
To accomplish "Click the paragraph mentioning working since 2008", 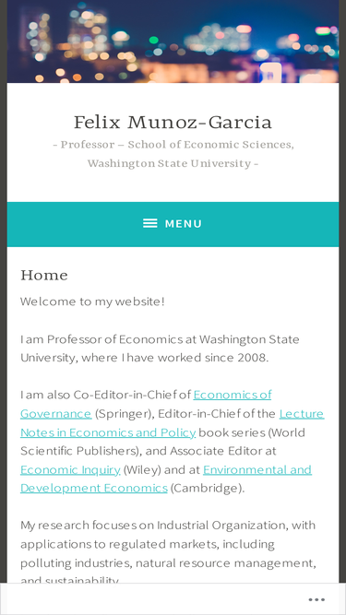I will pos(160,349).
